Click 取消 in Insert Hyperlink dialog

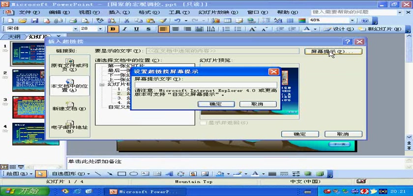[x=343, y=134]
